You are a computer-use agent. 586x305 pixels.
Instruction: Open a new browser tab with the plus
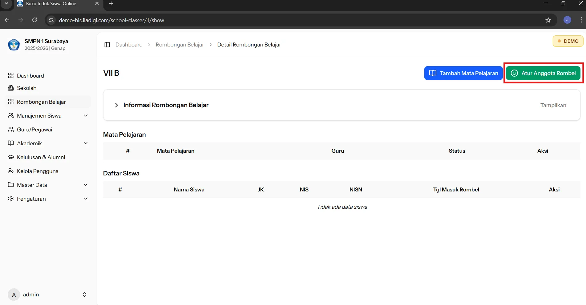tap(111, 4)
